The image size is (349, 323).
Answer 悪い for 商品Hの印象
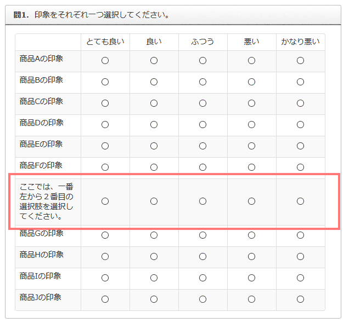click(x=251, y=257)
